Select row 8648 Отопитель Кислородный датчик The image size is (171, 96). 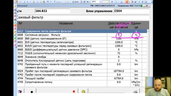coord(82,61)
